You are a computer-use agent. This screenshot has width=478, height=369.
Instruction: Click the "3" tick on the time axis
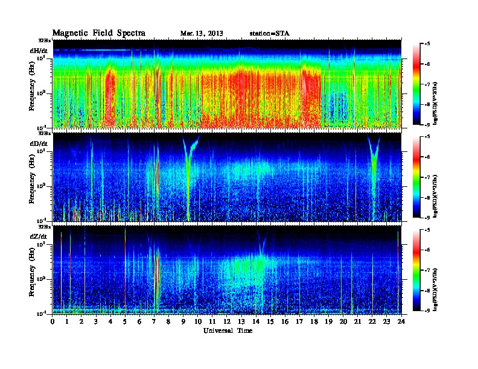click(96, 321)
